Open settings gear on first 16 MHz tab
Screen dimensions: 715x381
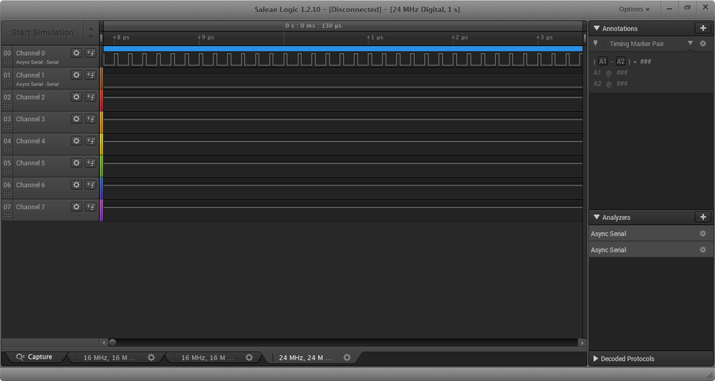tap(151, 358)
